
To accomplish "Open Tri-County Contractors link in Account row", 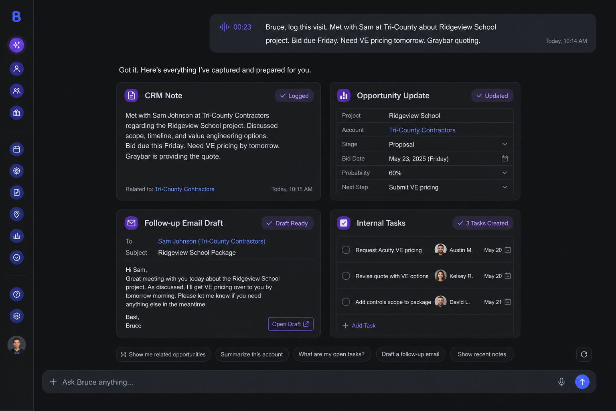I will [x=422, y=130].
